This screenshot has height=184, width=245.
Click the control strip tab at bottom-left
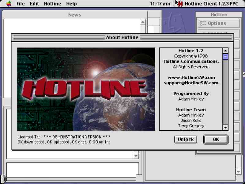pos(3,178)
